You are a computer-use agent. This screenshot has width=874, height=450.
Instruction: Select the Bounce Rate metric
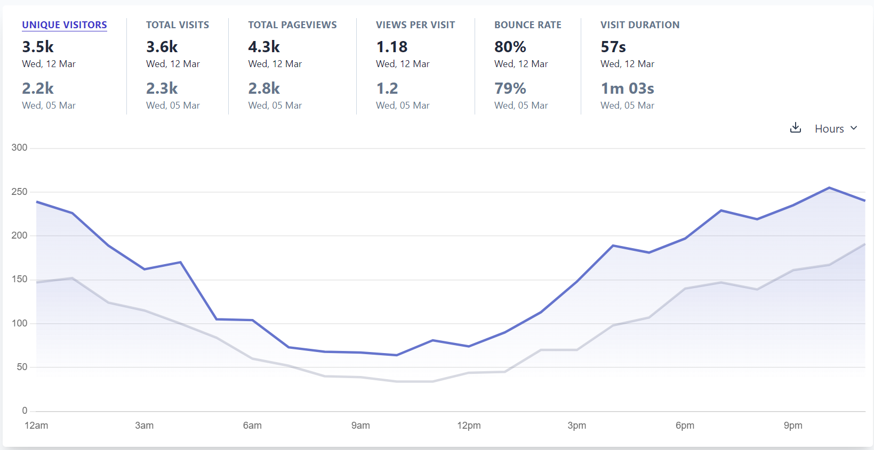(528, 25)
